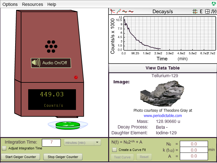Click the Integration Time input field

[51, 143]
